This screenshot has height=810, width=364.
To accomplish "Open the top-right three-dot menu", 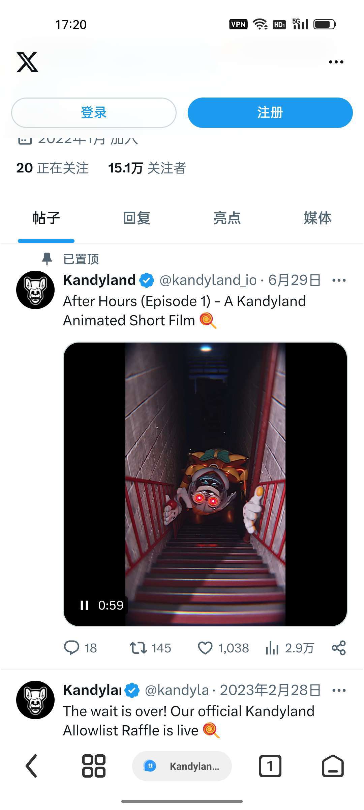I will tap(336, 62).
